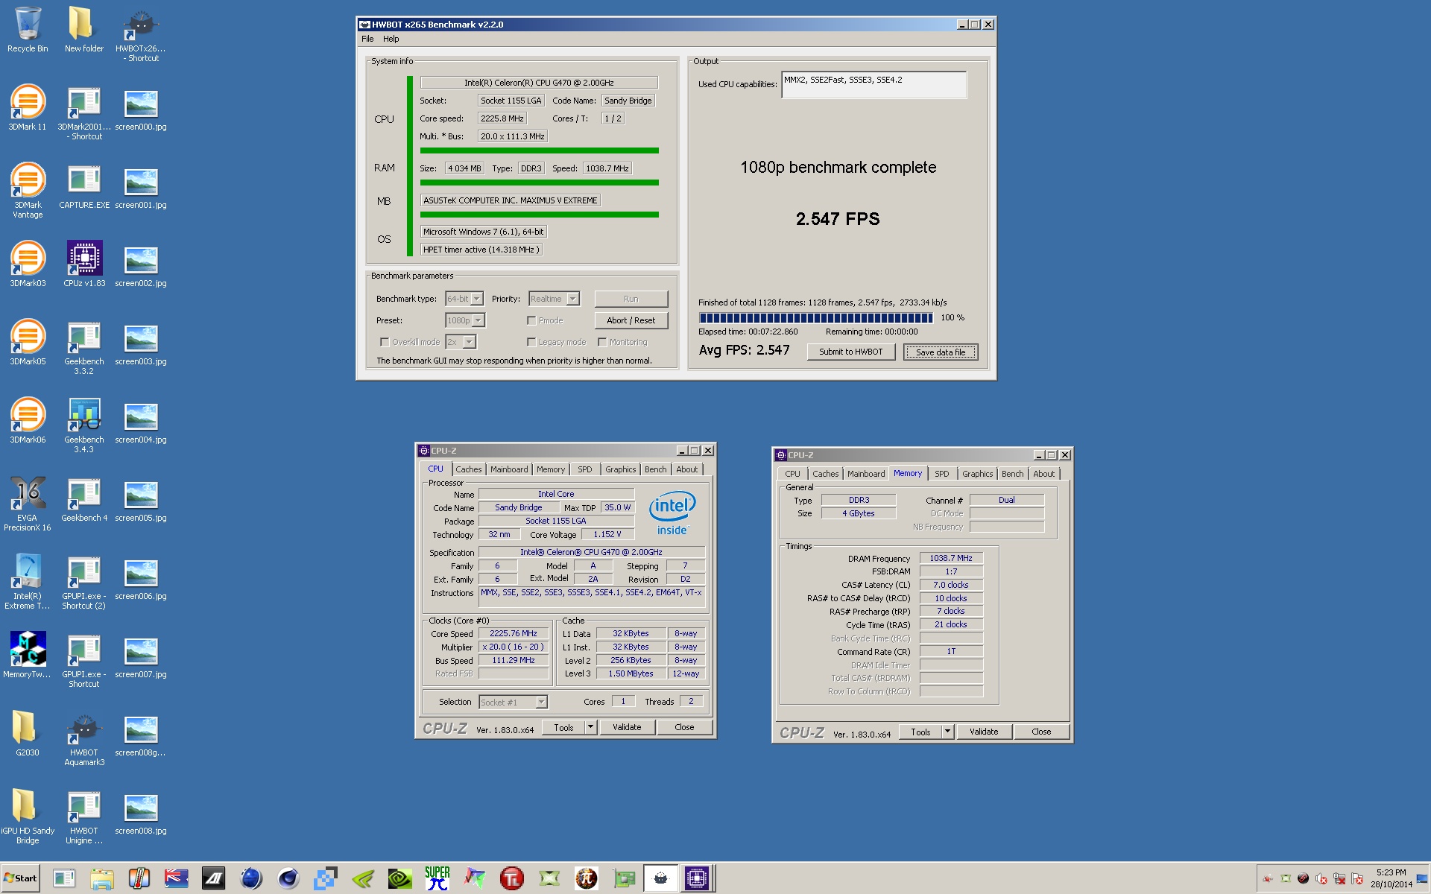The height and width of the screenshot is (894, 1431).
Task: Click the system tray clock
Action: coord(1391,878)
